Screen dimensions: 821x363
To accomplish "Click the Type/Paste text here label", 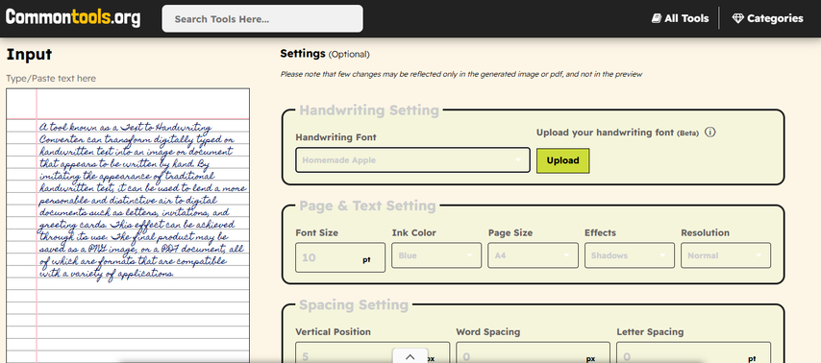I will [x=51, y=79].
